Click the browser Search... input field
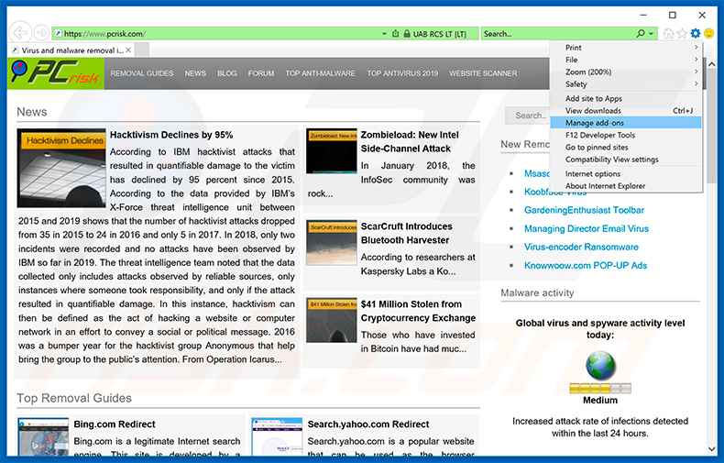 558,33
